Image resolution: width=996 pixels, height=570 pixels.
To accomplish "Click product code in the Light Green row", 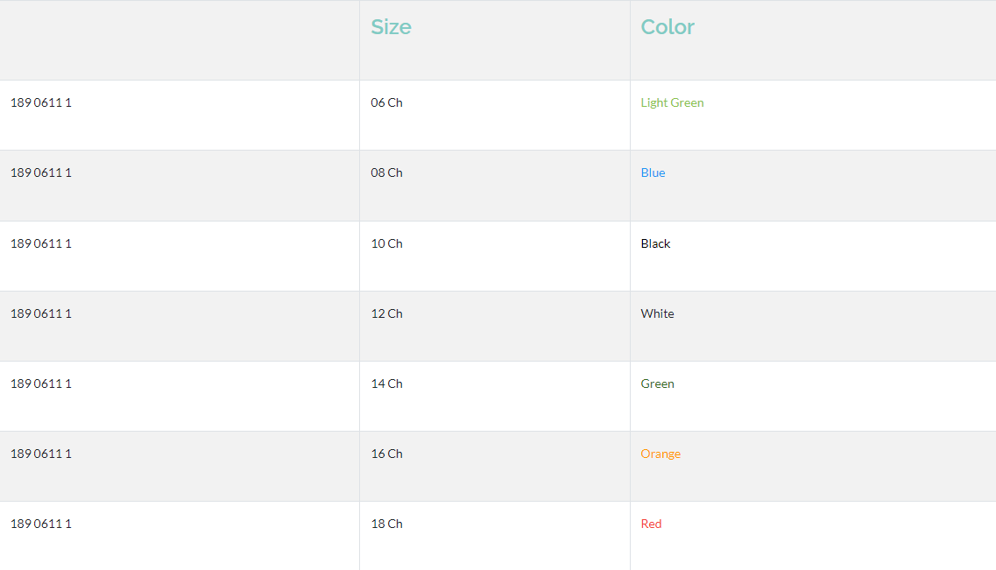I will (x=40, y=102).
